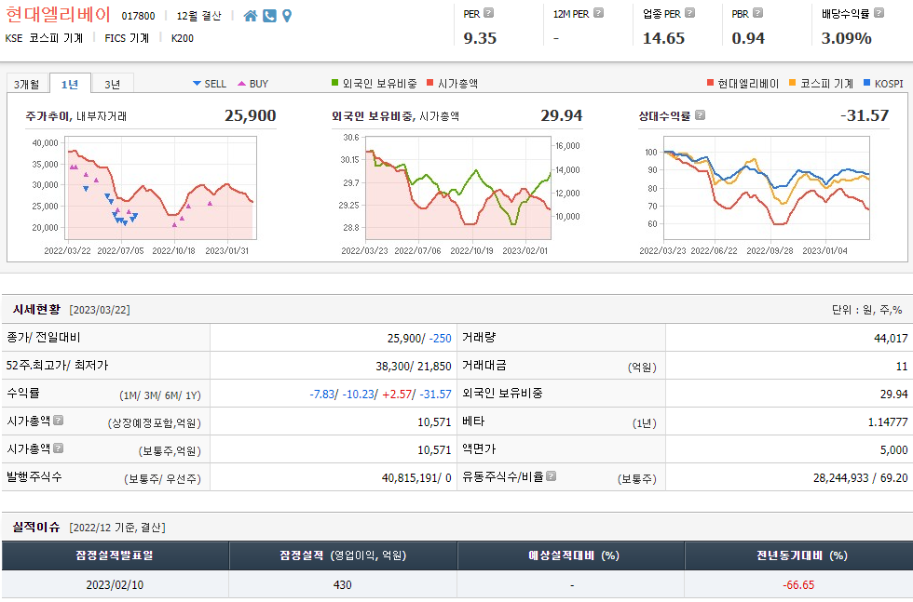Click the red 시가총액 legend swatch
The width and height of the screenshot is (913, 602).
[430, 83]
